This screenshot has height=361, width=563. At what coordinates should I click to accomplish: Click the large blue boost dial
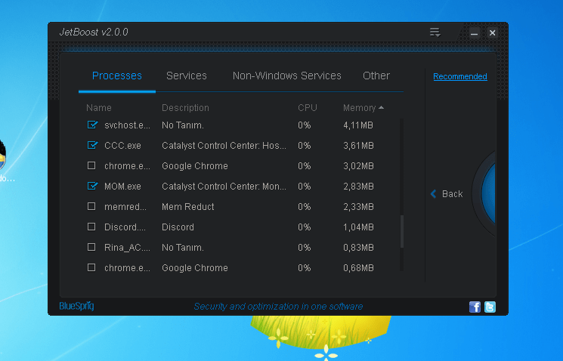click(x=487, y=194)
